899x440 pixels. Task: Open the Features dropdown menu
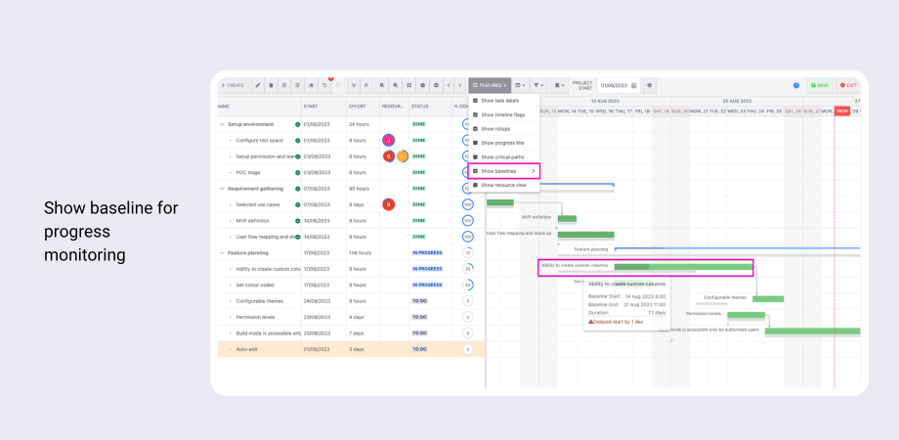[490, 85]
